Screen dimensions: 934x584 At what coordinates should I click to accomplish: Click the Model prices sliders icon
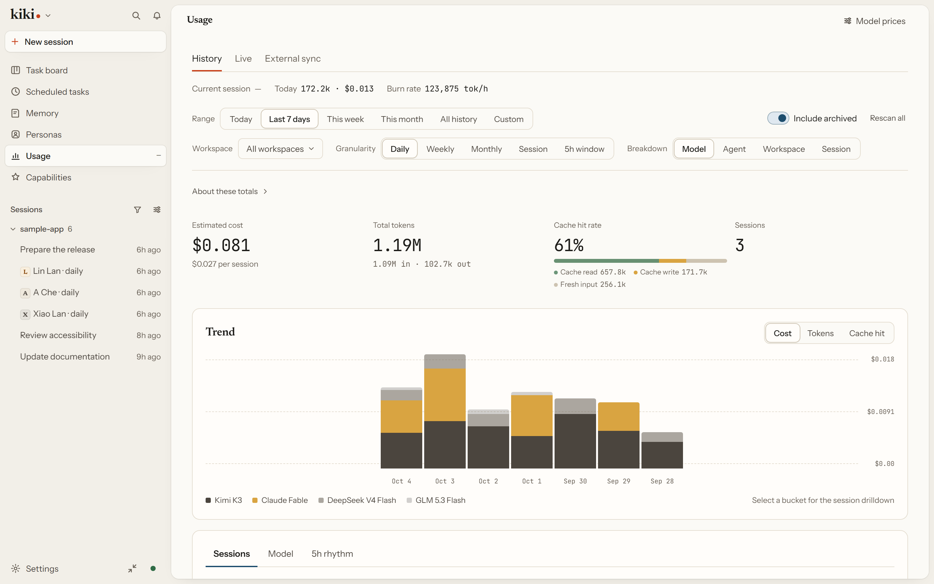[x=847, y=21]
